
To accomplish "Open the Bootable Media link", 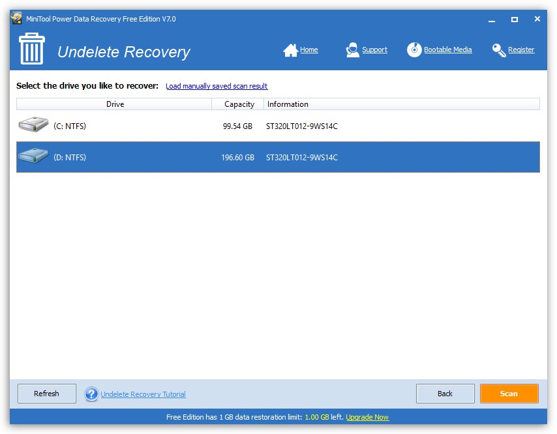I will click(x=447, y=50).
